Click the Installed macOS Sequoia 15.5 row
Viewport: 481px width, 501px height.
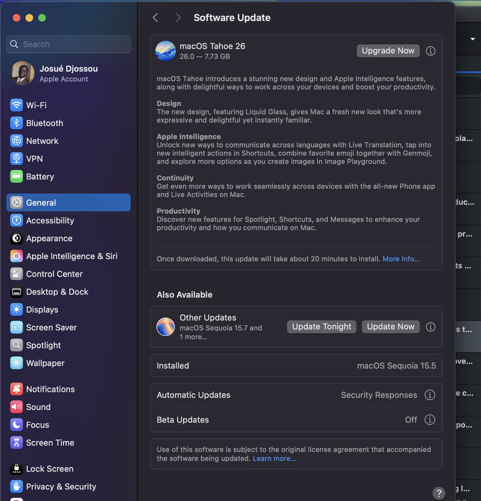(296, 366)
